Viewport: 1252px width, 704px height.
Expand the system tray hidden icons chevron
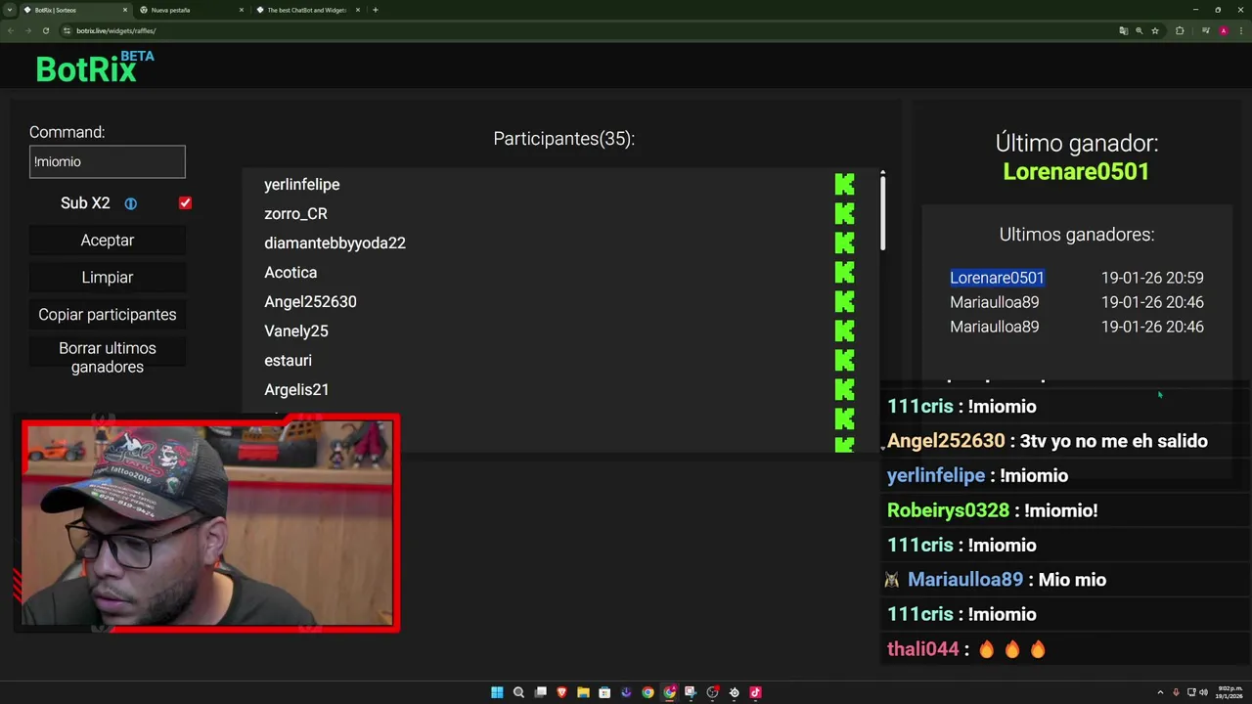click(x=1161, y=692)
